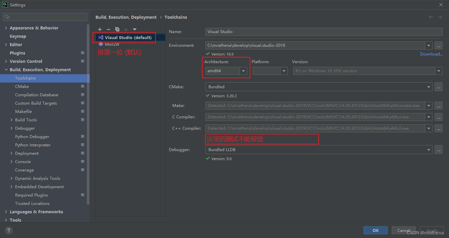Click the Plugins project-level settings icon
The height and width of the screenshot is (238, 449).
83,53
